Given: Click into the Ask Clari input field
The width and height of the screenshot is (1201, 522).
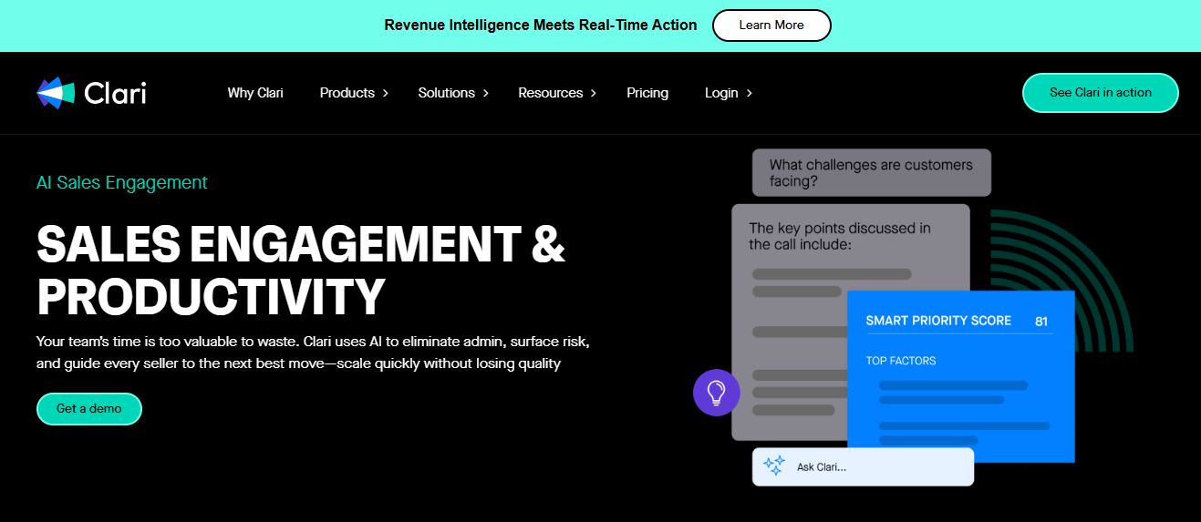Looking at the screenshot, I should pyautogui.click(x=863, y=466).
